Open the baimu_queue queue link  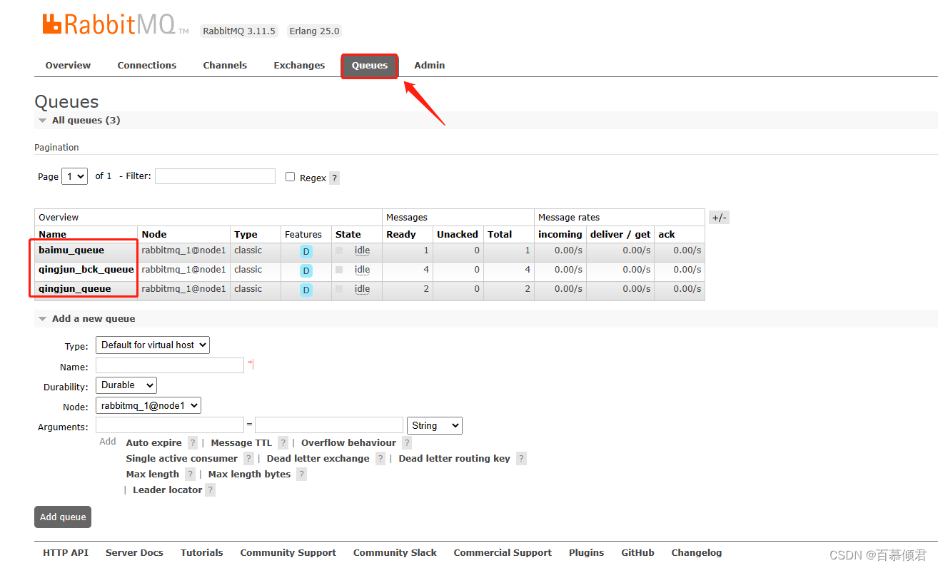click(x=71, y=250)
